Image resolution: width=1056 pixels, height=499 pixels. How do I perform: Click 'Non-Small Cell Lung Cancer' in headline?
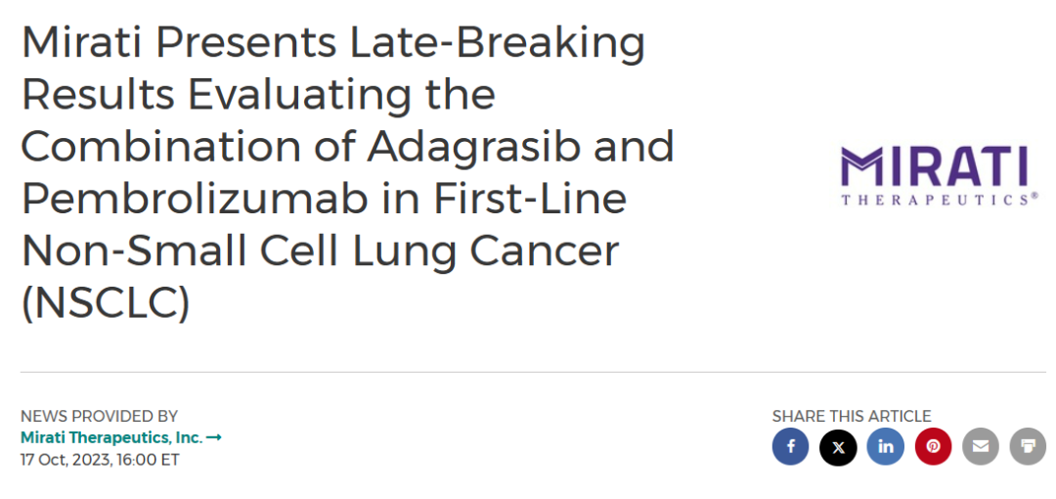pyautogui.click(x=320, y=250)
